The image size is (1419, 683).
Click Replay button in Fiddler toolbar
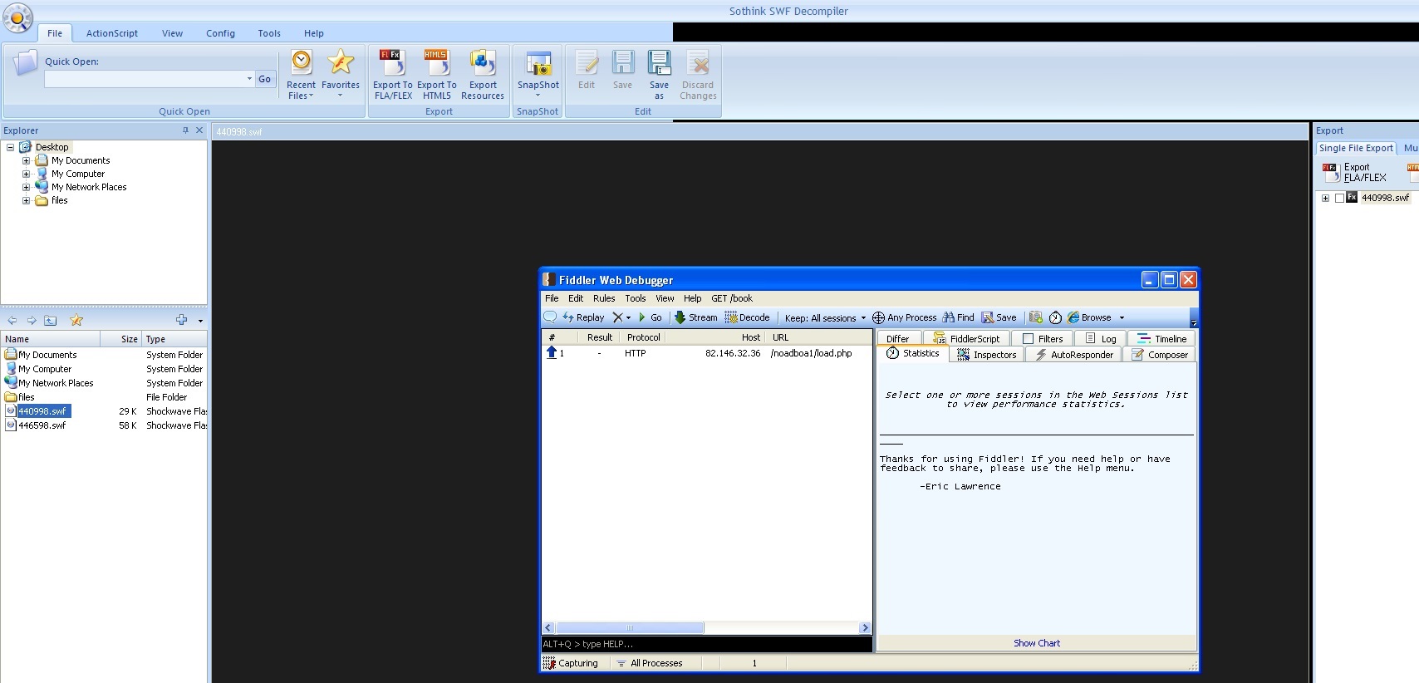583,317
